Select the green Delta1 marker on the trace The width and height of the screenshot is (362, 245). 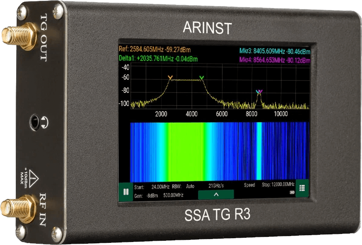[x=202, y=78]
